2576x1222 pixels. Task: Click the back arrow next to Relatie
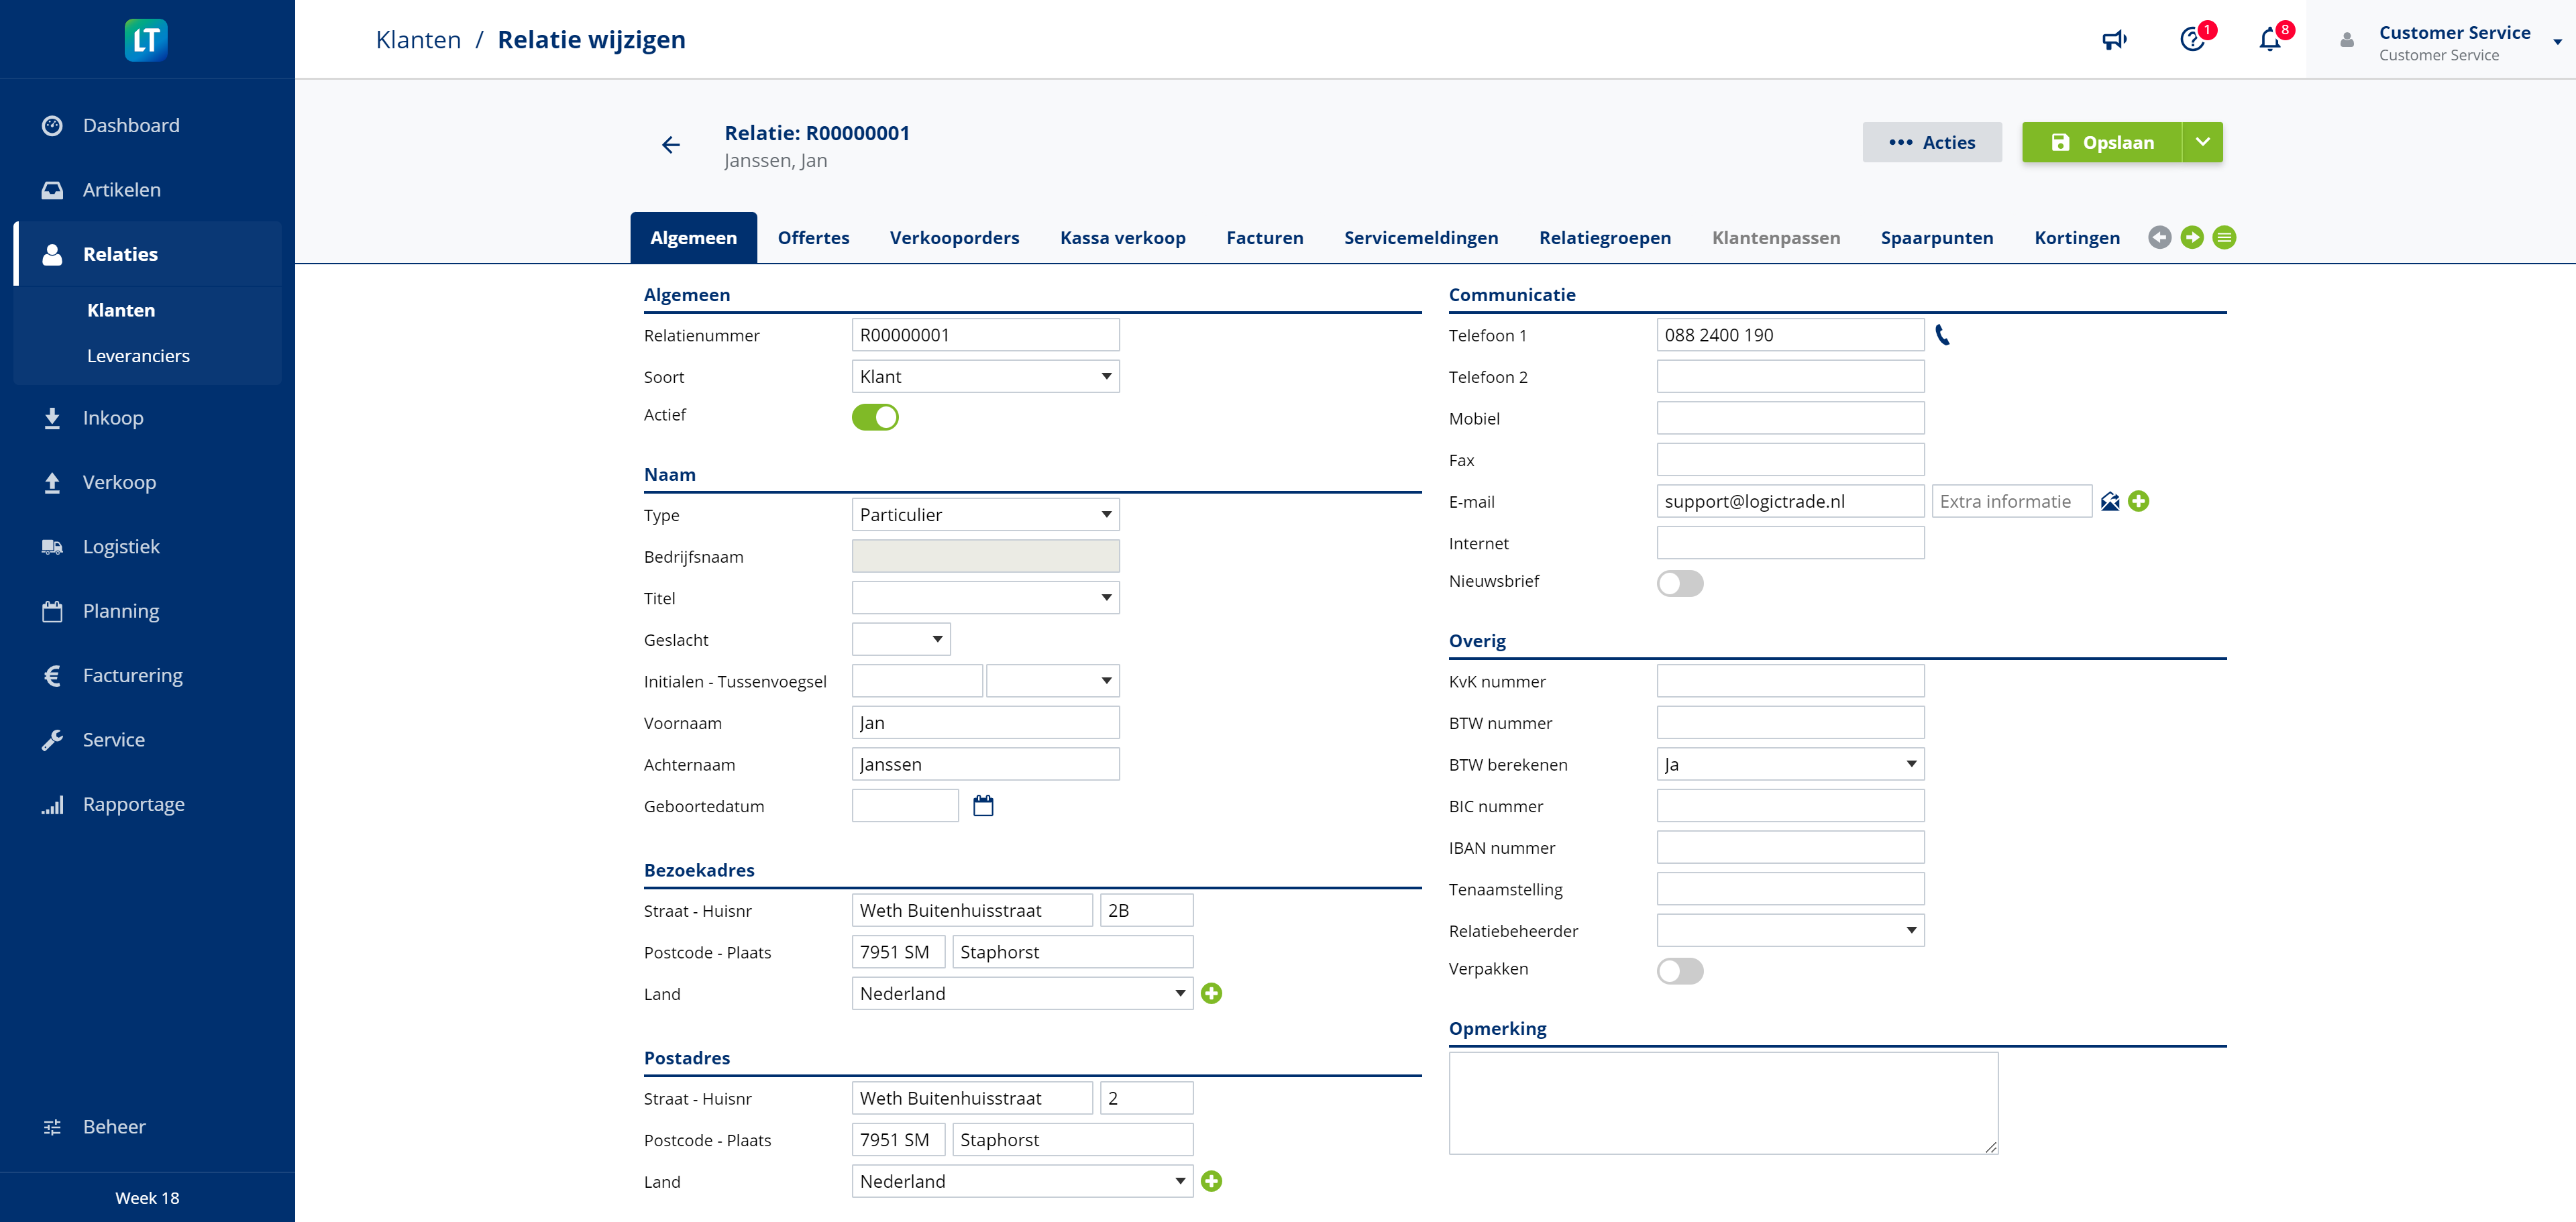(671, 145)
